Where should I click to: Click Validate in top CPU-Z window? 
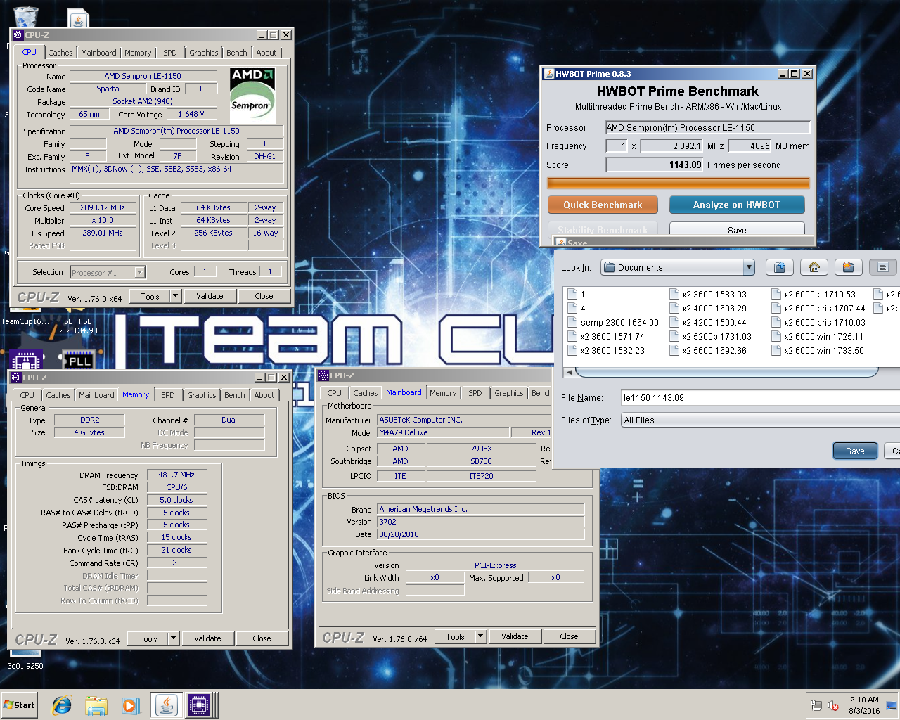coord(210,296)
